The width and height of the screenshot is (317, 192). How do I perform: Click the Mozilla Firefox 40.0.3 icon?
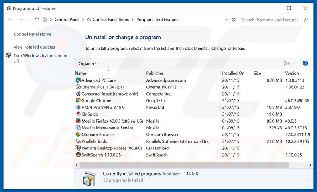pos(78,121)
